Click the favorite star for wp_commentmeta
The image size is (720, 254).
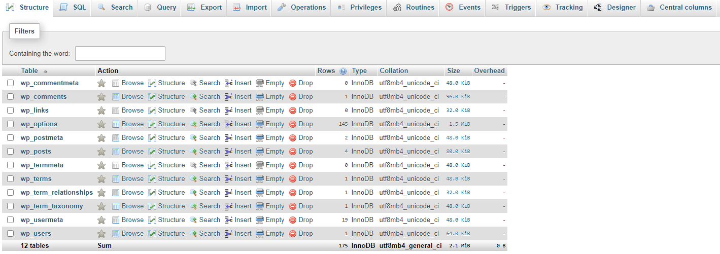click(x=101, y=83)
